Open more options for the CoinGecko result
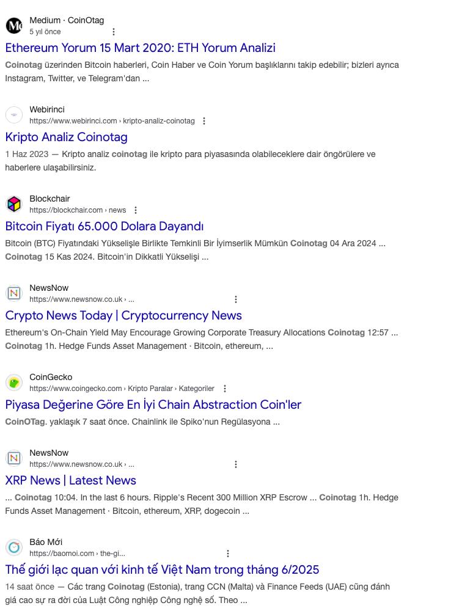This screenshot has width=462, height=611. tap(225, 389)
